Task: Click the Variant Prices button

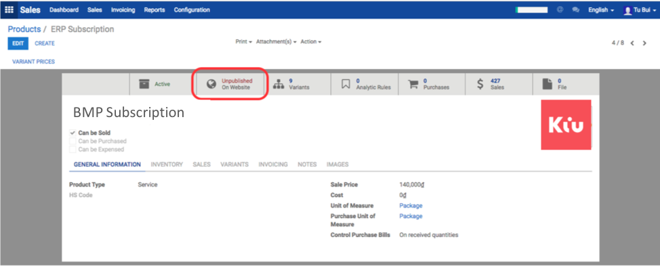Action: point(34,62)
